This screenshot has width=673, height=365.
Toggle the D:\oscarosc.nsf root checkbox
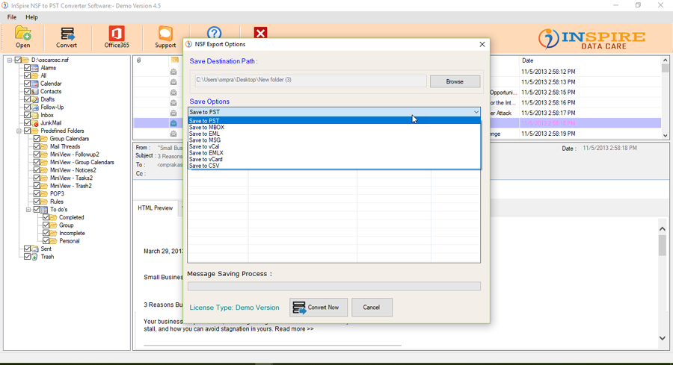click(x=18, y=60)
